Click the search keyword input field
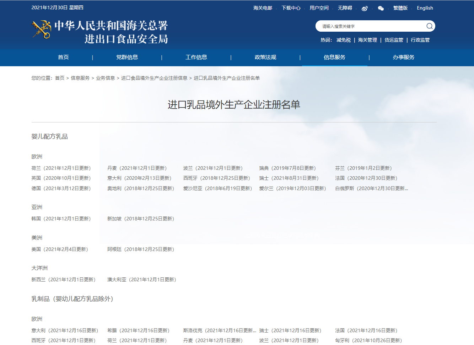This screenshot has height=345, width=474. 370,26
